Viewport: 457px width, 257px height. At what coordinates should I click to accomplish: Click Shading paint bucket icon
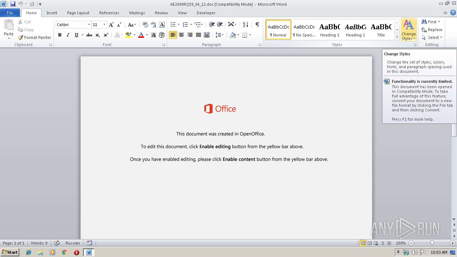click(233, 35)
